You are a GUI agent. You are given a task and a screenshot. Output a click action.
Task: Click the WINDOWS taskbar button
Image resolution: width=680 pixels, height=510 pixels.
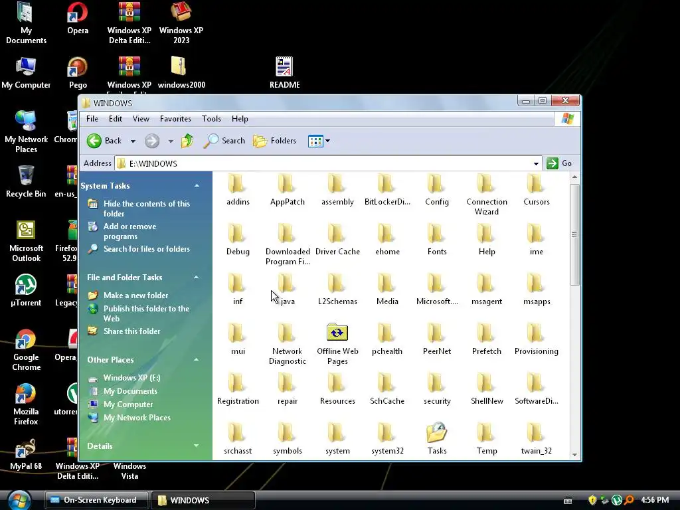point(203,500)
